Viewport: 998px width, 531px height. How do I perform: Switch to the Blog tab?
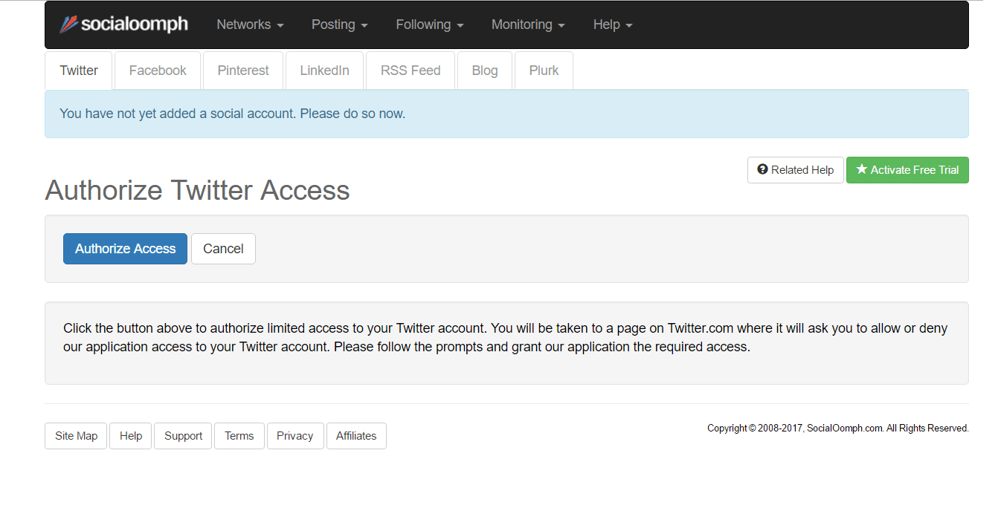click(x=485, y=71)
